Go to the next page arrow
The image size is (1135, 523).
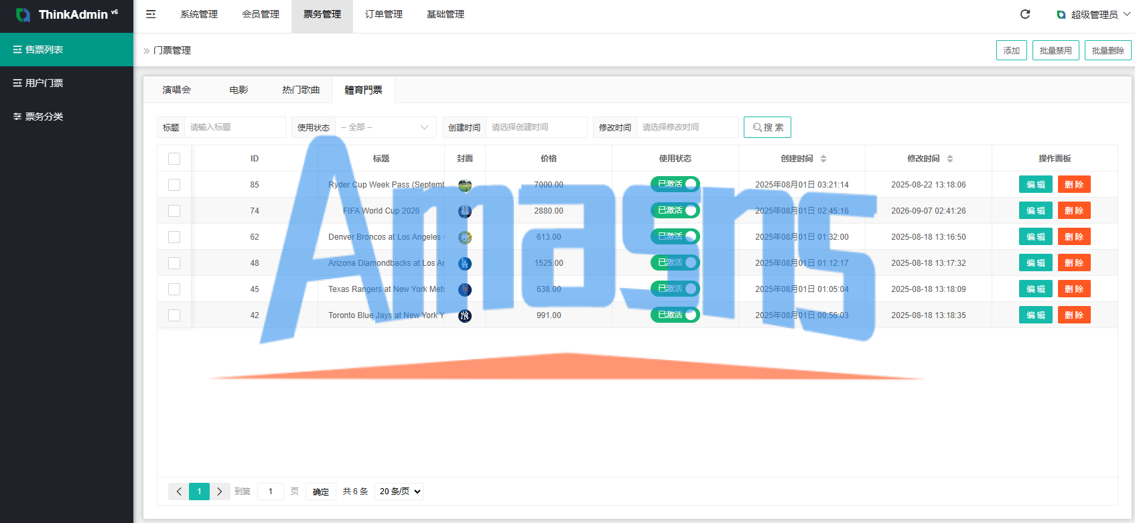point(220,492)
